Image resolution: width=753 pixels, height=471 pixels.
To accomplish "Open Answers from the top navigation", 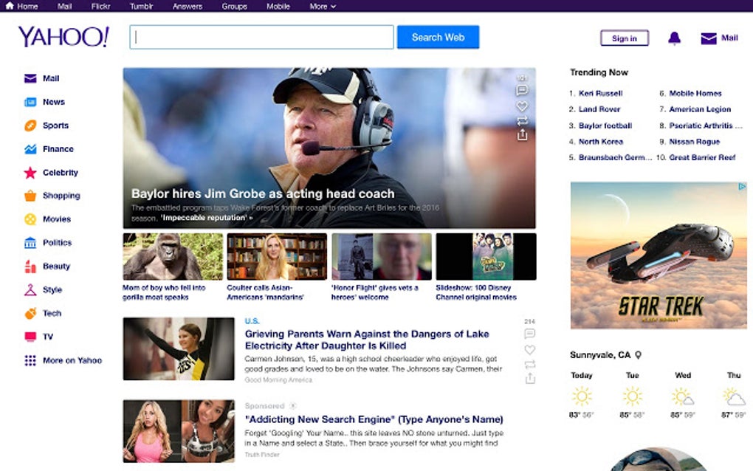I will [187, 6].
